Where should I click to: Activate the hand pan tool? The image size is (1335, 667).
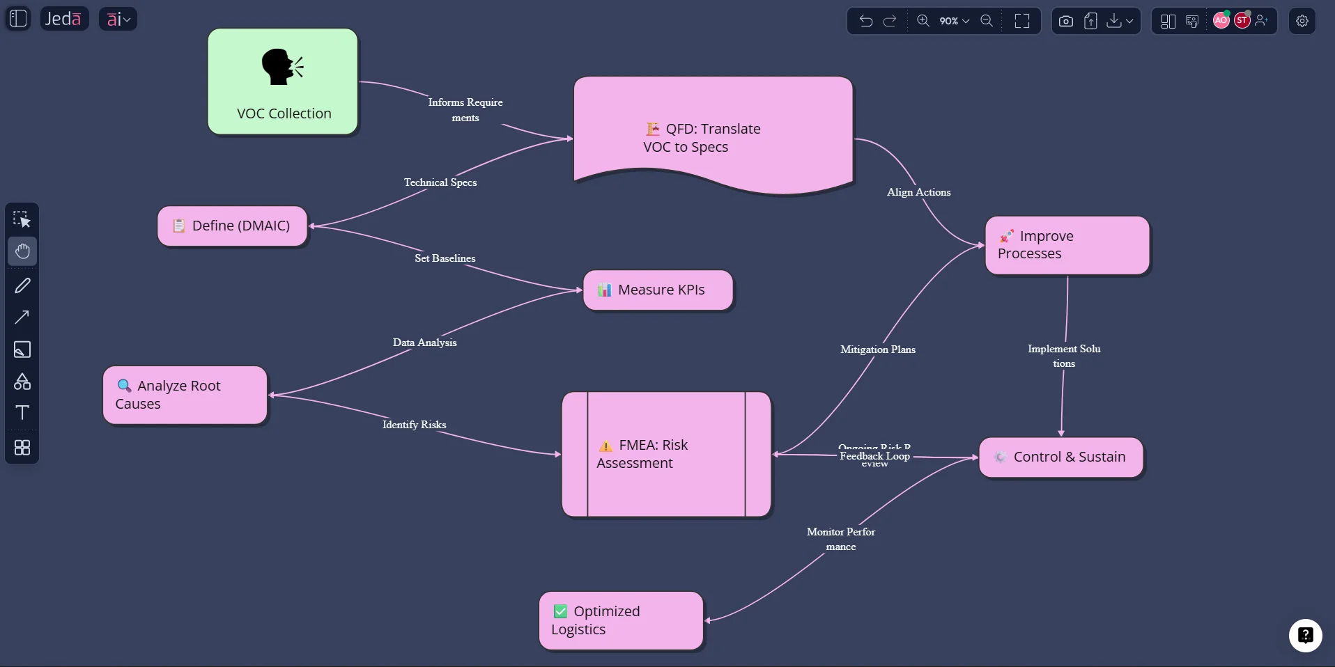(x=22, y=251)
